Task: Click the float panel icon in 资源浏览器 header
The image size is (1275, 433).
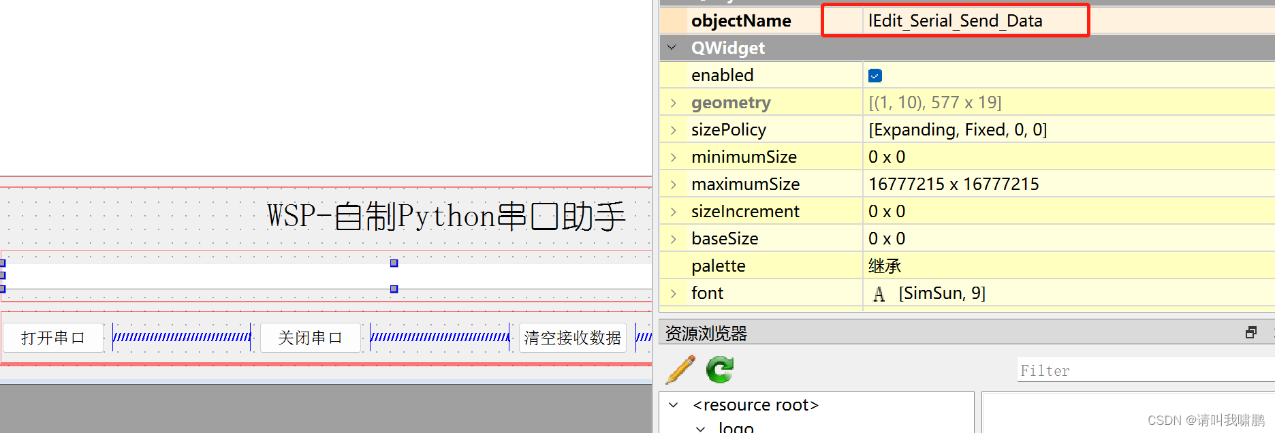Action: pos(1251,332)
